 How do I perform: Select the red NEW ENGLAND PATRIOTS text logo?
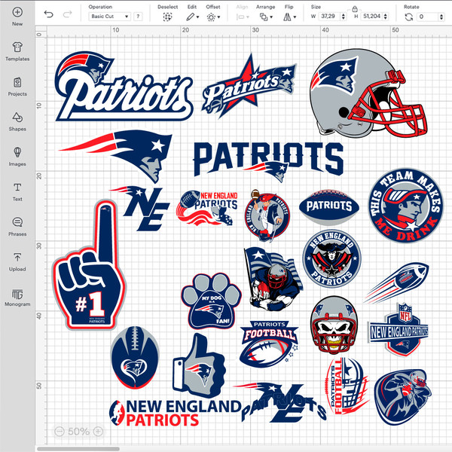pos(176,413)
